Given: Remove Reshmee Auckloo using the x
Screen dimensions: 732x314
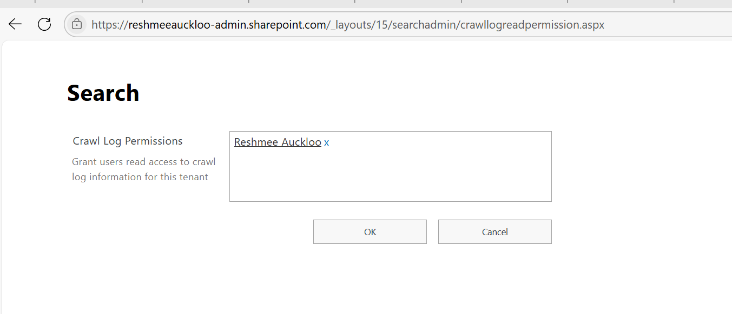Looking at the screenshot, I should click(x=326, y=142).
